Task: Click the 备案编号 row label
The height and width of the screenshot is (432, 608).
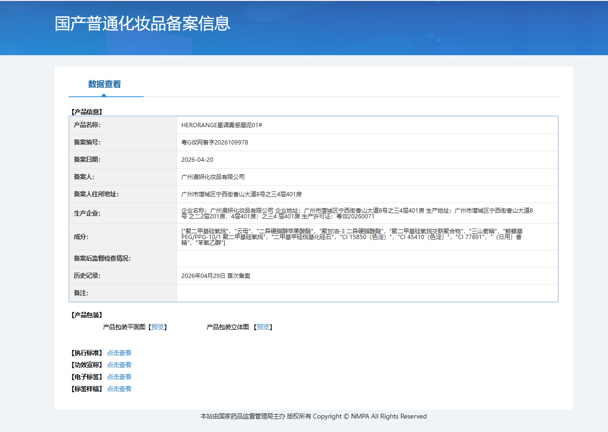Action: tap(87, 143)
